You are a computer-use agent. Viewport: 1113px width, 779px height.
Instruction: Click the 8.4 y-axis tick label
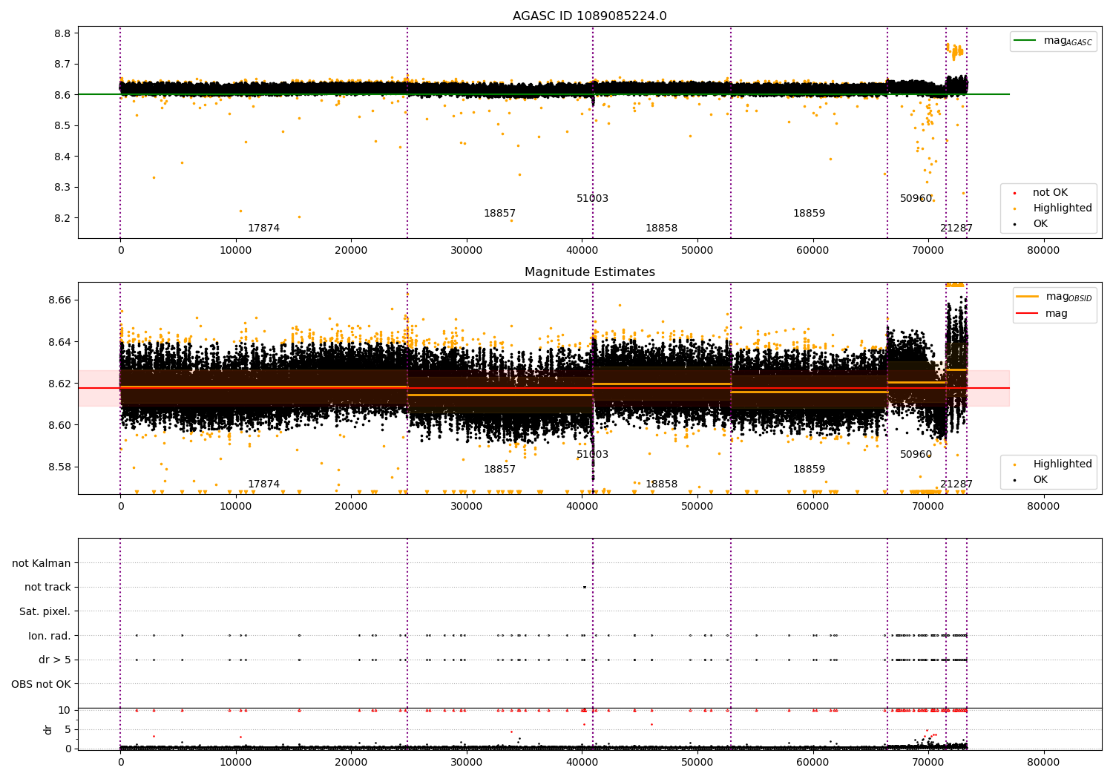click(62, 157)
